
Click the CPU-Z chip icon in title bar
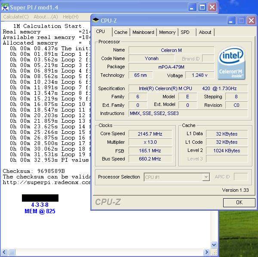(x=96, y=20)
